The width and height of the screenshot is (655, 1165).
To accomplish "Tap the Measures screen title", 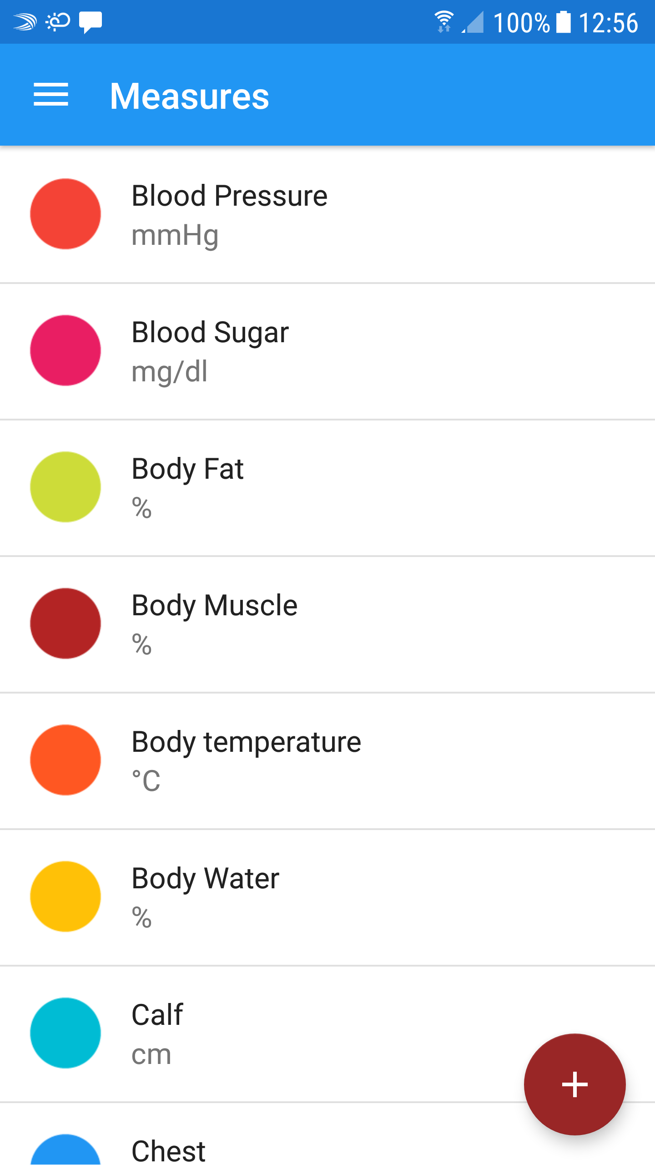I will pos(189,96).
